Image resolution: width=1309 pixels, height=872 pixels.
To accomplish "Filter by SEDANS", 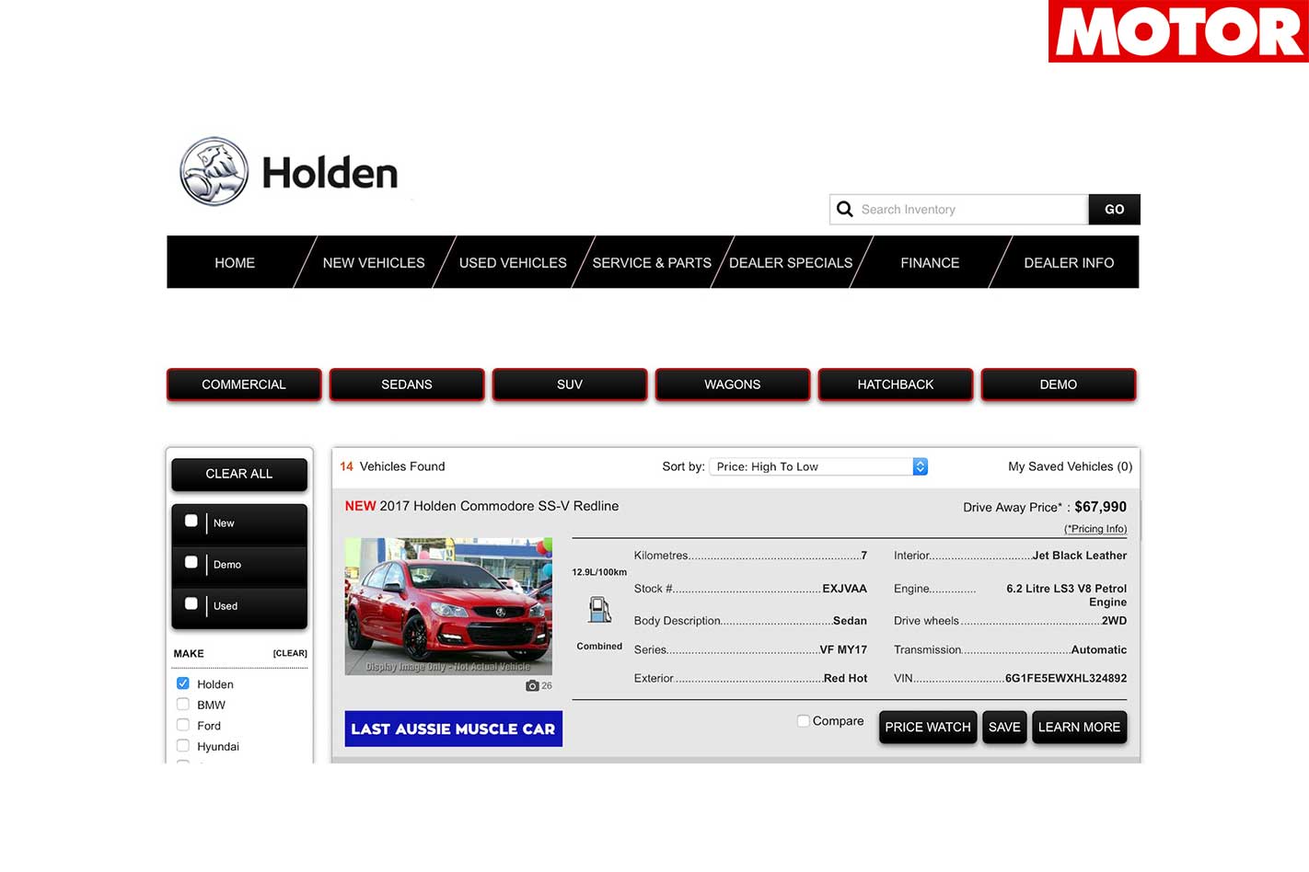I will point(407,384).
